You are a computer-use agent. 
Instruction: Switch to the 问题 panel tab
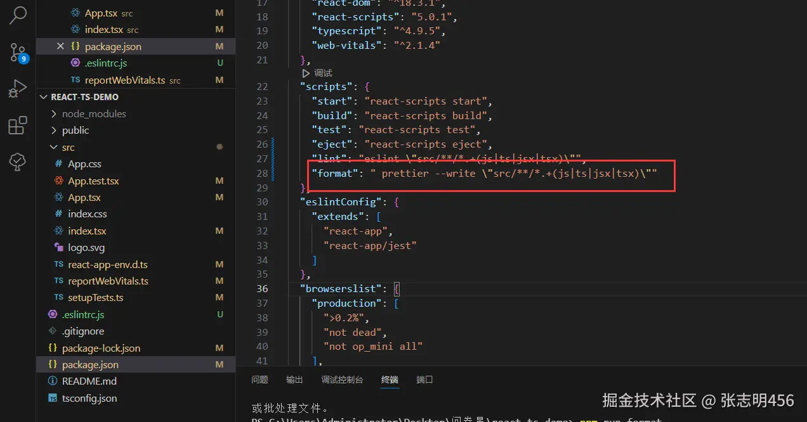259,380
